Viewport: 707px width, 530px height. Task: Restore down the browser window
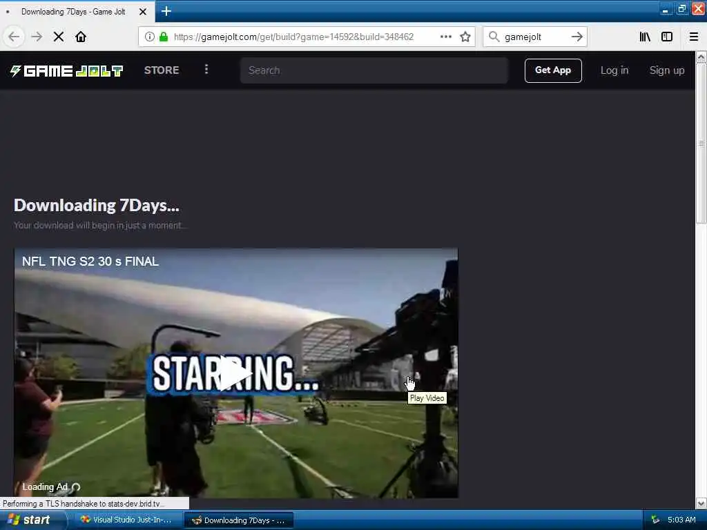click(x=681, y=9)
